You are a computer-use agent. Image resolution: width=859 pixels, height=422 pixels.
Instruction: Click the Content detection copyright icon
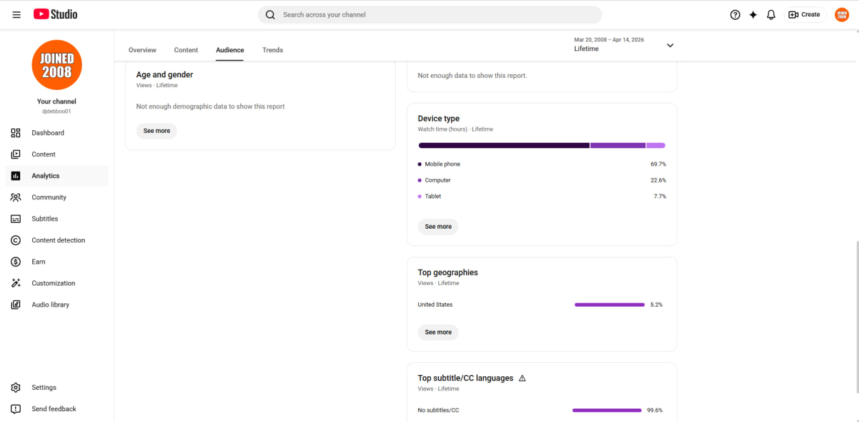(x=16, y=240)
